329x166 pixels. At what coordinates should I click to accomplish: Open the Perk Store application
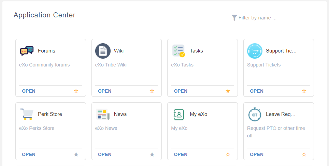click(29, 154)
